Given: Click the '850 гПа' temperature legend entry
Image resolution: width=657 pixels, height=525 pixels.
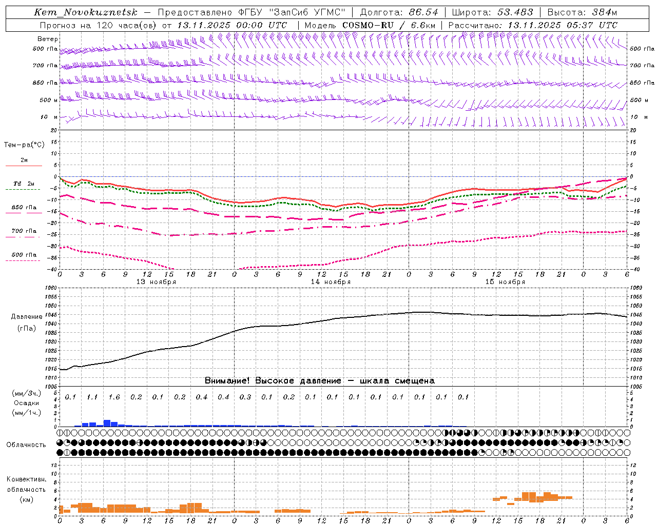Looking at the screenshot, I should coord(24,208).
